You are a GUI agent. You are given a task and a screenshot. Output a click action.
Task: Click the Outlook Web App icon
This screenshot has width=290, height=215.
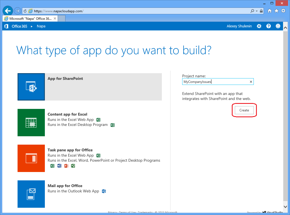pyautogui.click(x=104, y=191)
